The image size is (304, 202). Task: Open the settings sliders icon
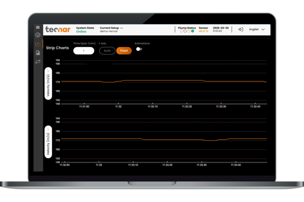pyautogui.click(x=38, y=61)
